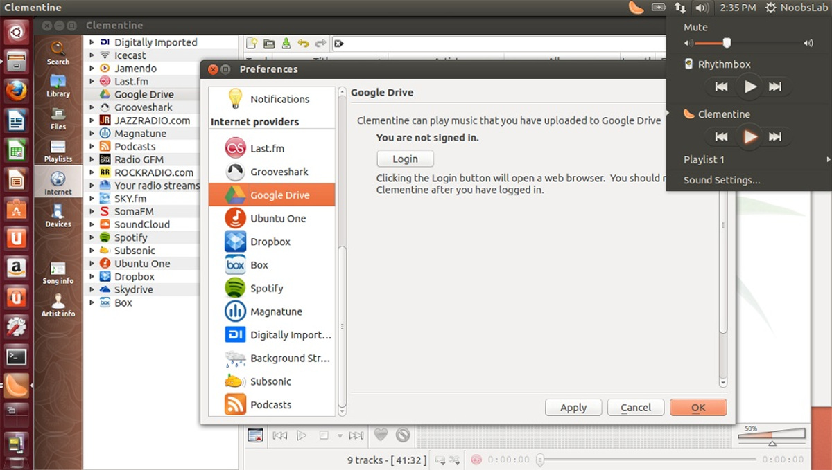Open Background Streams settings in Preferences

(x=272, y=358)
